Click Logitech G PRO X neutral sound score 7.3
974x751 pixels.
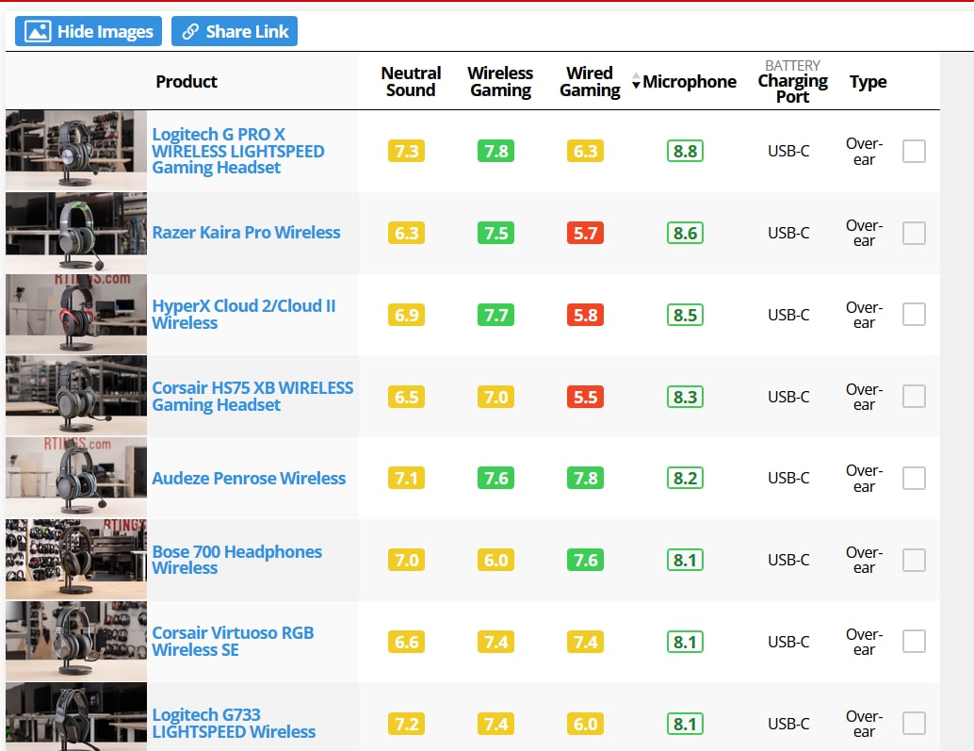tap(406, 151)
